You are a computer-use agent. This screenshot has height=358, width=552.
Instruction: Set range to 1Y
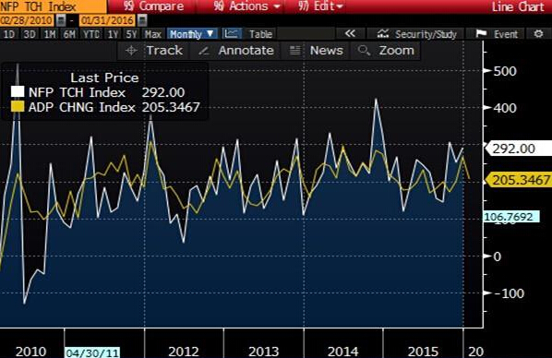pos(113,34)
